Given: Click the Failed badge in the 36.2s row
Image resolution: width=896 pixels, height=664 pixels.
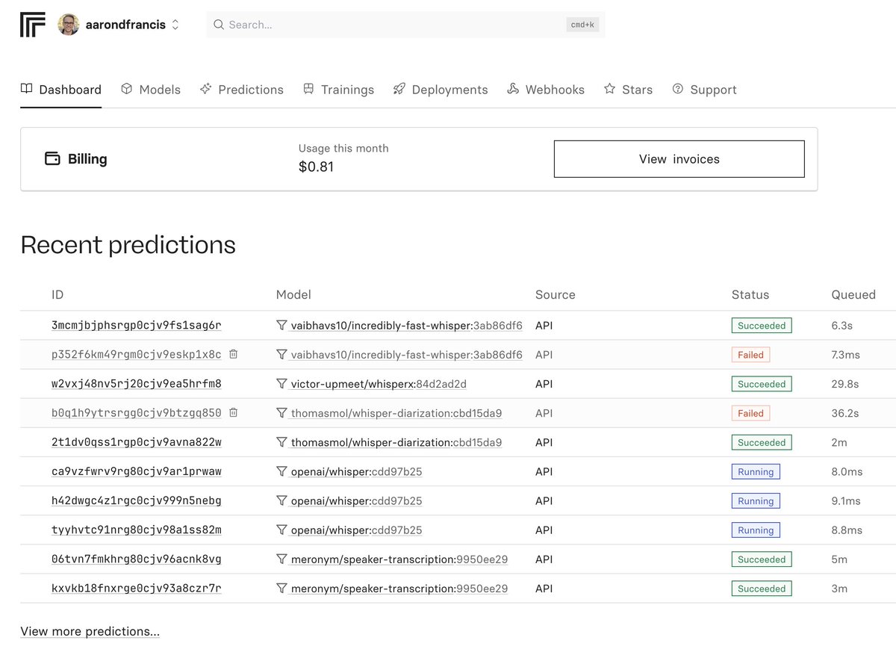Looking at the screenshot, I should click(x=750, y=413).
